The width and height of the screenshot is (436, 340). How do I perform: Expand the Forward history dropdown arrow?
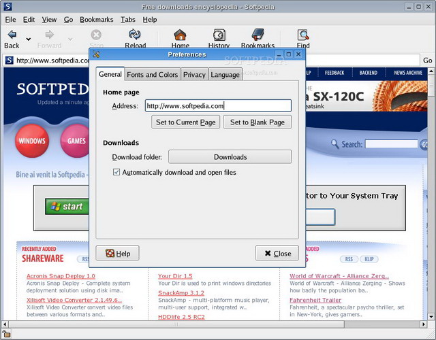click(x=70, y=39)
